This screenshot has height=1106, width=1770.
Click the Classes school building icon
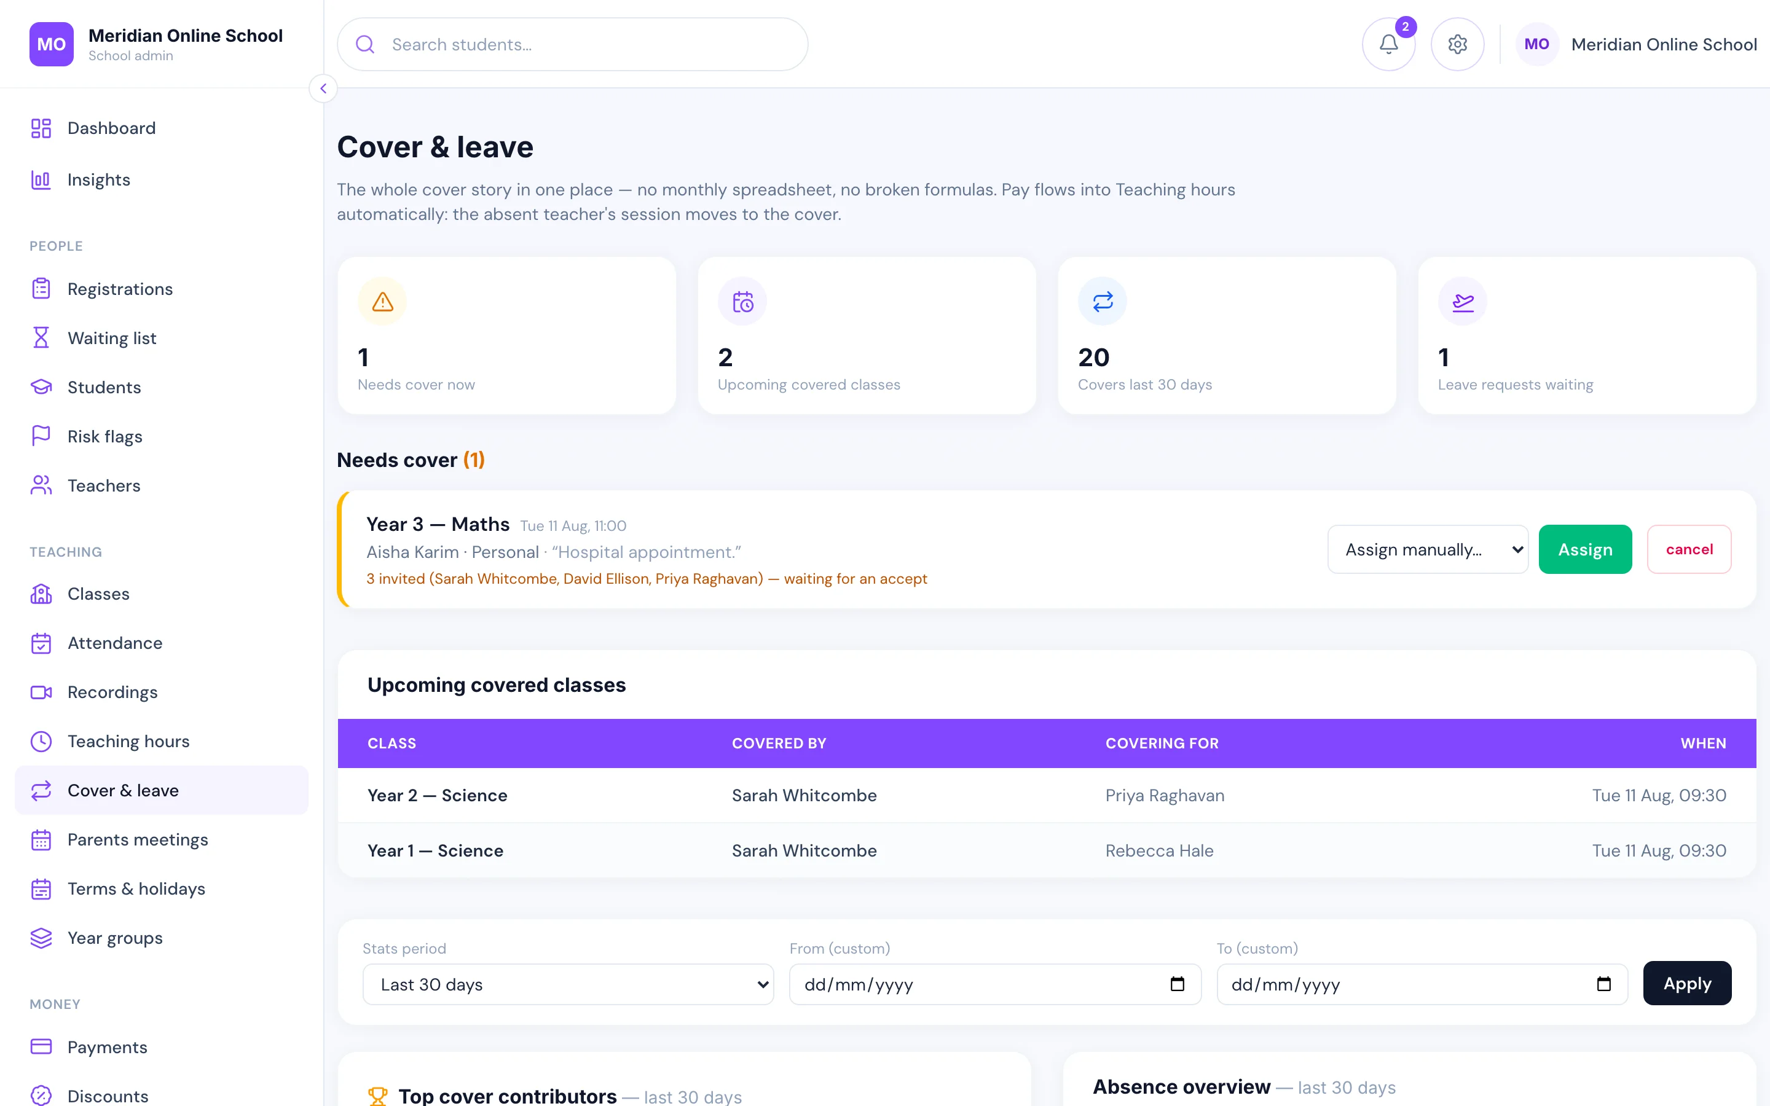coord(41,593)
